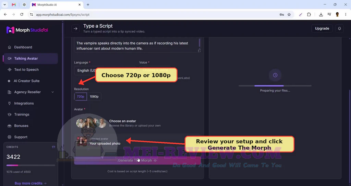351x186 pixels.
Task: Open the media control icon in toolbar
Action: click(x=329, y=14)
